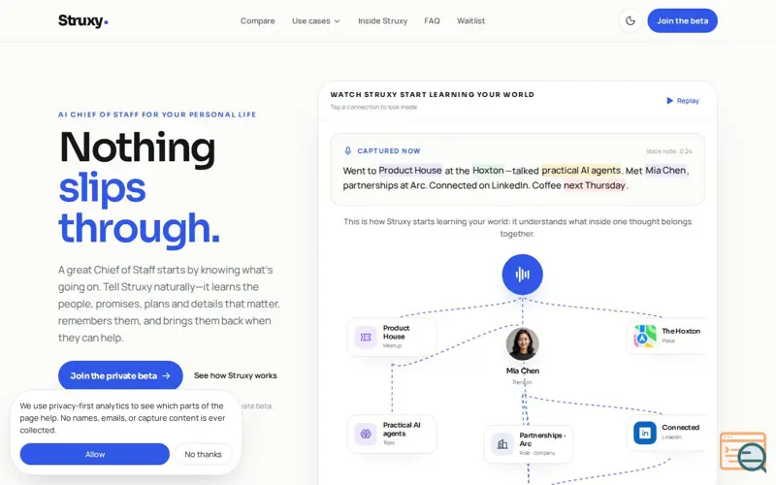Decline analytics with No thanks
776x485 pixels.
[203, 454]
